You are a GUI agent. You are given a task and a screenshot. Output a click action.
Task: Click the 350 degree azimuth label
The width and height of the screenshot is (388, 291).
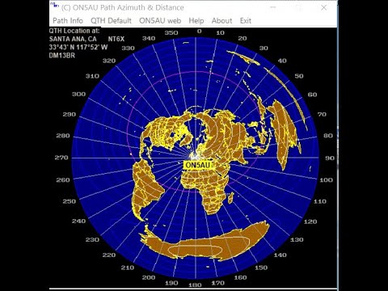click(x=171, y=33)
